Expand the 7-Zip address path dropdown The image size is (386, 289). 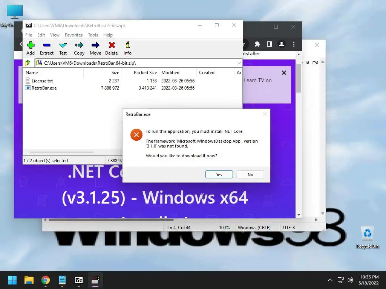point(239,63)
